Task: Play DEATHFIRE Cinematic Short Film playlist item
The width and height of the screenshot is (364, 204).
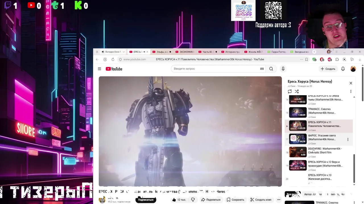Action: (x=319, y=152)
